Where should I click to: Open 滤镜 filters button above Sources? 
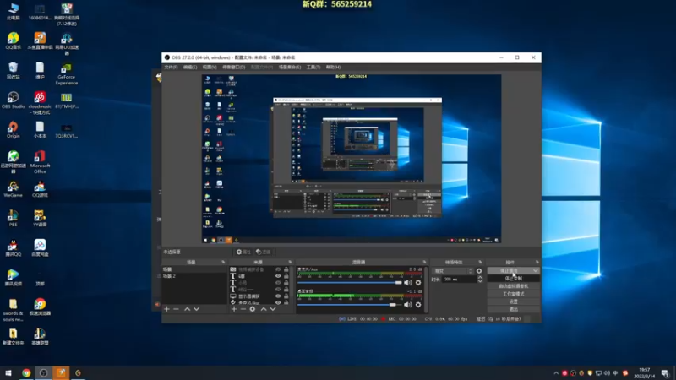click(263, 252)
